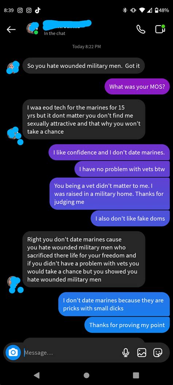The image size is (173, 385).
Task: Go back with the arrow icon
Action: click(x=11, y=30)
